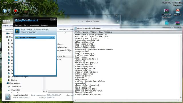Select the banned-ips.txt file in Explorer
The image size is (183, 103).
pyautogui.click(x=60, y=44)
